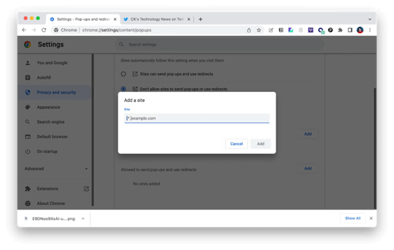
Task: Click the Site input field
Action: [x=197, y=118]
